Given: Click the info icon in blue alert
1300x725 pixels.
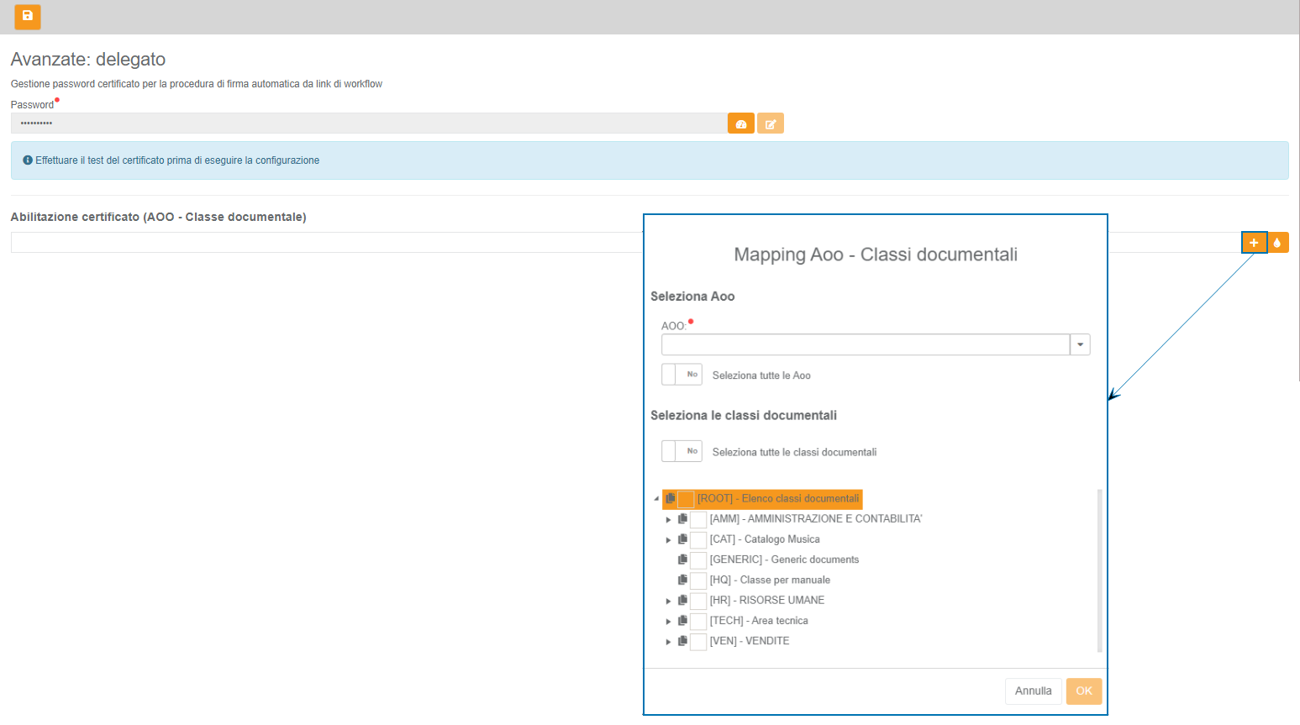Looking at the screenshot, I should (28, 160).
